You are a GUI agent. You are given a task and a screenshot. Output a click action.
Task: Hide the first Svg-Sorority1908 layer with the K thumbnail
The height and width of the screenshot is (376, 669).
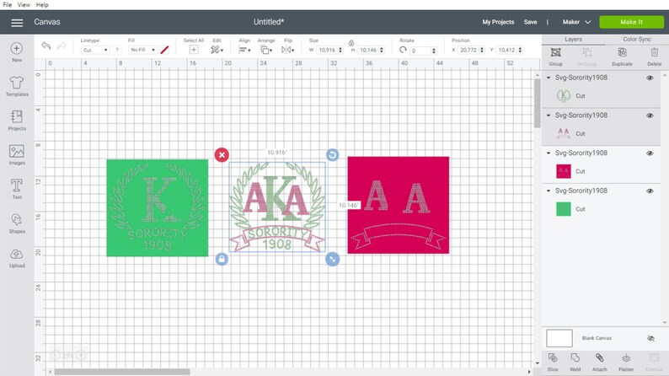(650, 78)
